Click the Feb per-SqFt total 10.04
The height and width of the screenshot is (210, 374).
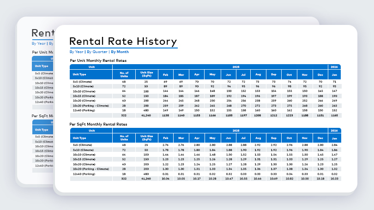point(166,179)
